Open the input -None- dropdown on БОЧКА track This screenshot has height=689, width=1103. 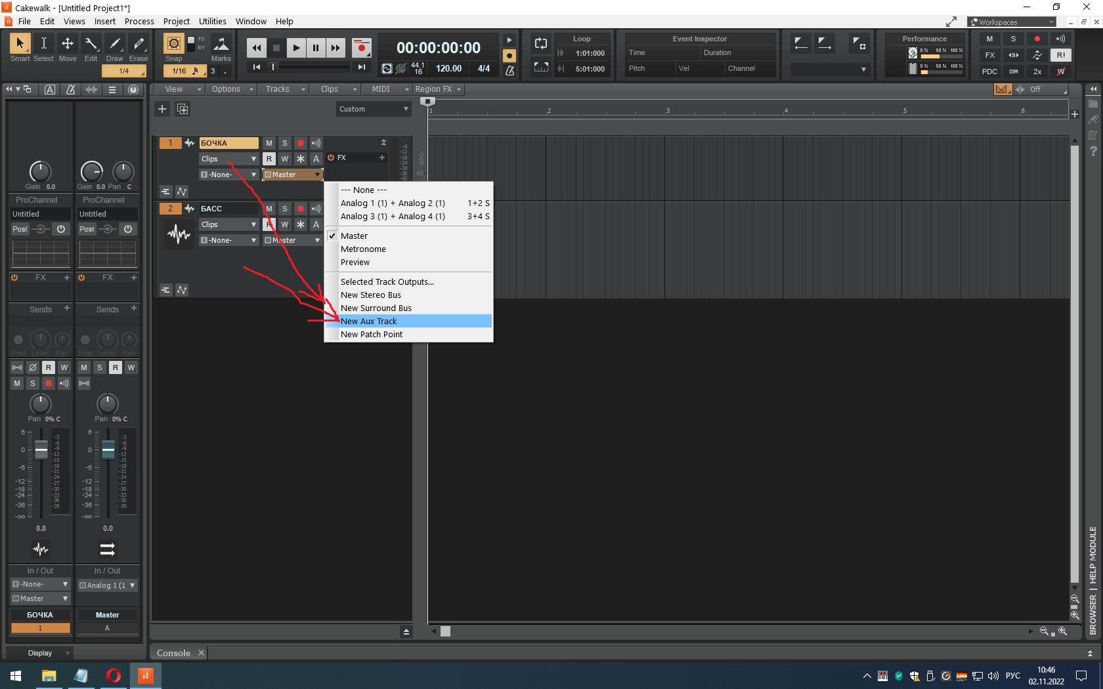[x=228, y=175]
